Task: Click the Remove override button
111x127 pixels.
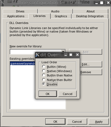Action: point(91,72)
